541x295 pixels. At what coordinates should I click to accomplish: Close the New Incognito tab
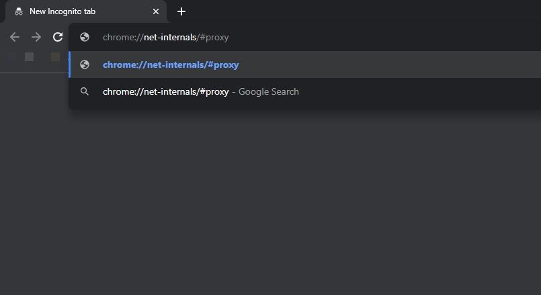(x=156, y=11)
